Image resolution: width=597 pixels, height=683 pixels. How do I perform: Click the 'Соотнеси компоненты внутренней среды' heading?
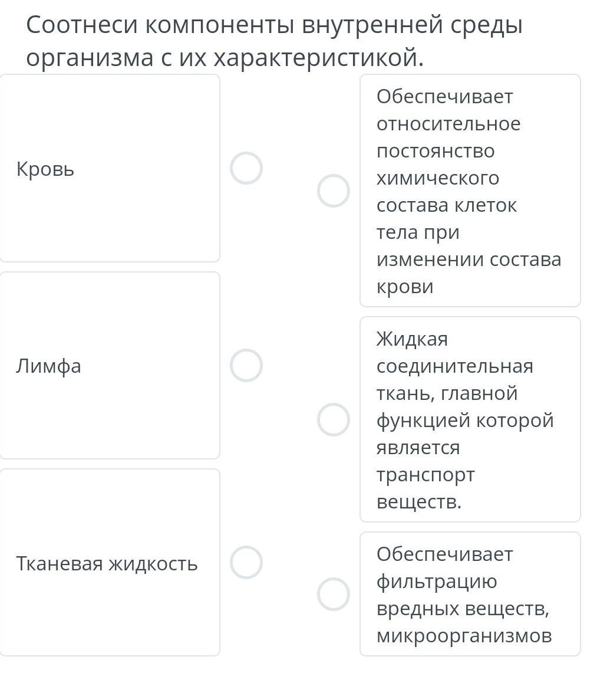point(274,25)
